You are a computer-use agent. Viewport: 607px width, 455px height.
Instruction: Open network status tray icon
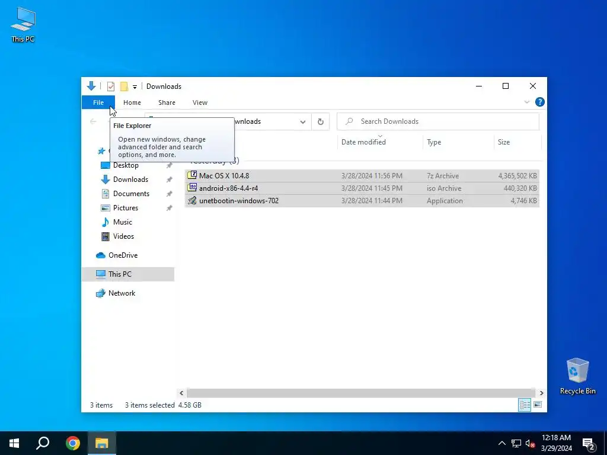tap(516, 443)
